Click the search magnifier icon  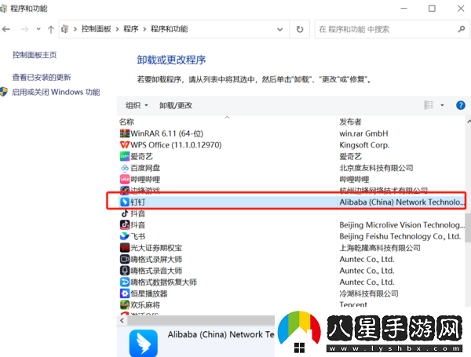tap(462, 29)
